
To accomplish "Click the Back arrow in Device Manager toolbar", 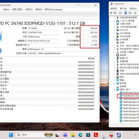I will [x=111, y=13].
